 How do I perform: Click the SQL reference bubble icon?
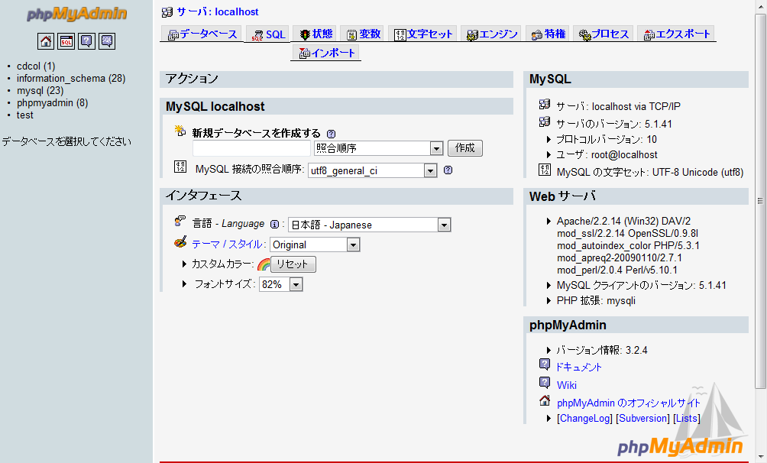pyautogui.click(x=107, y=41)
